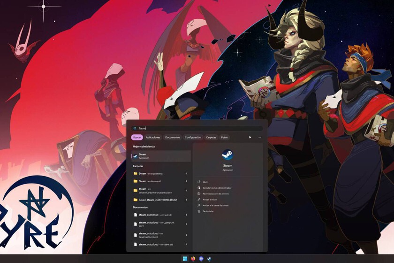Open Firefox from the taskbar
This screenshot has height=263, width=394.
coord(193,258)
